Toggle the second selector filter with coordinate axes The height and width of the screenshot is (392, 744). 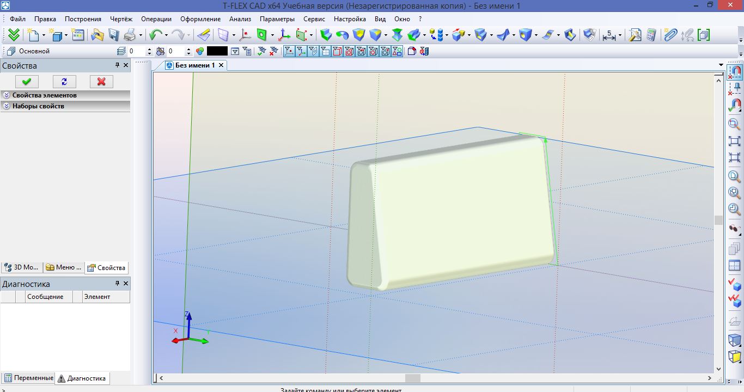click(x=301, y=51)
